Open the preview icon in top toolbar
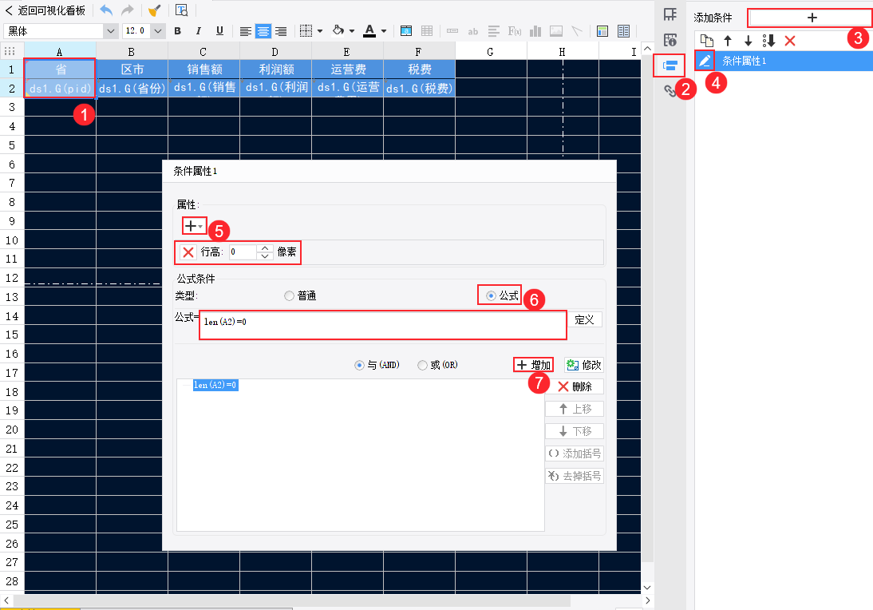The image size is (873, 610). pos(181,10)
